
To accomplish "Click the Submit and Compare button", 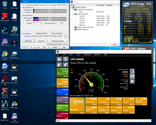I will (x=58, y=41).
